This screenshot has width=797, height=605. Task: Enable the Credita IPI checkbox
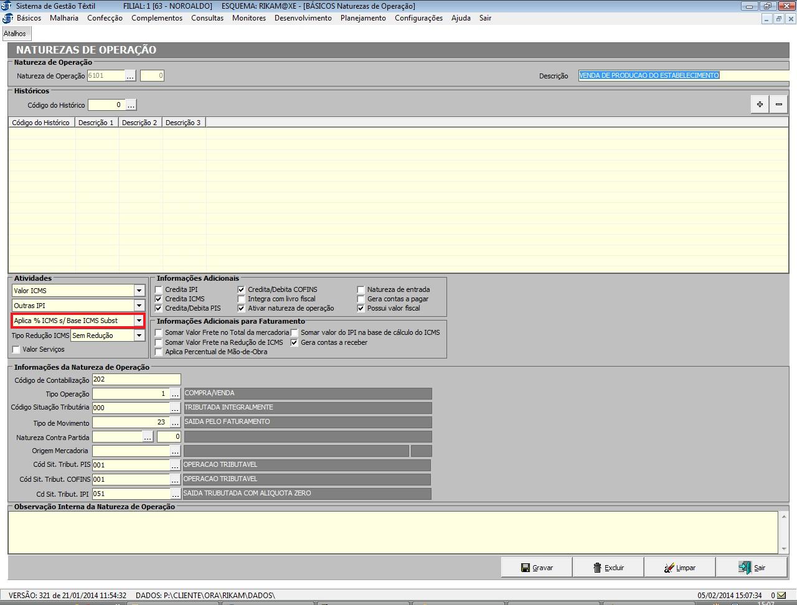point(159,289)
